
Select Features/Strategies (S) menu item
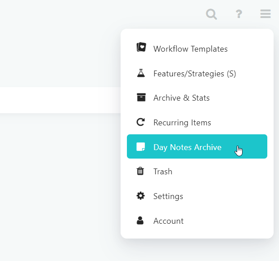point(197,73)
